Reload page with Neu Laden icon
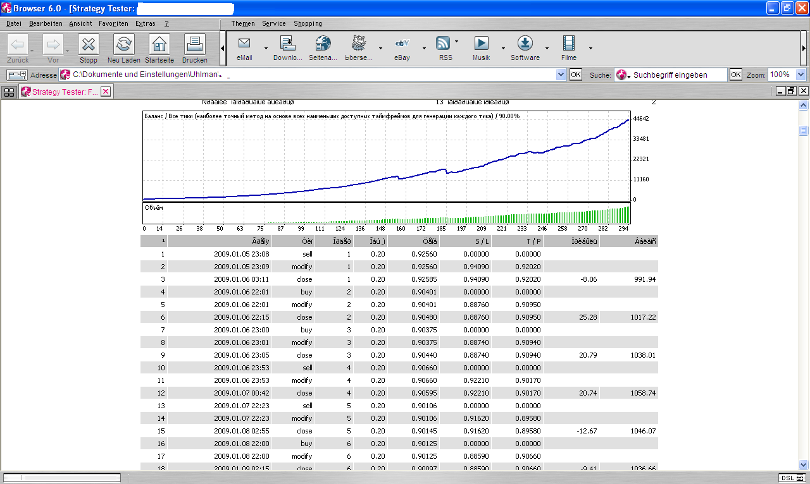 [124, 45]
